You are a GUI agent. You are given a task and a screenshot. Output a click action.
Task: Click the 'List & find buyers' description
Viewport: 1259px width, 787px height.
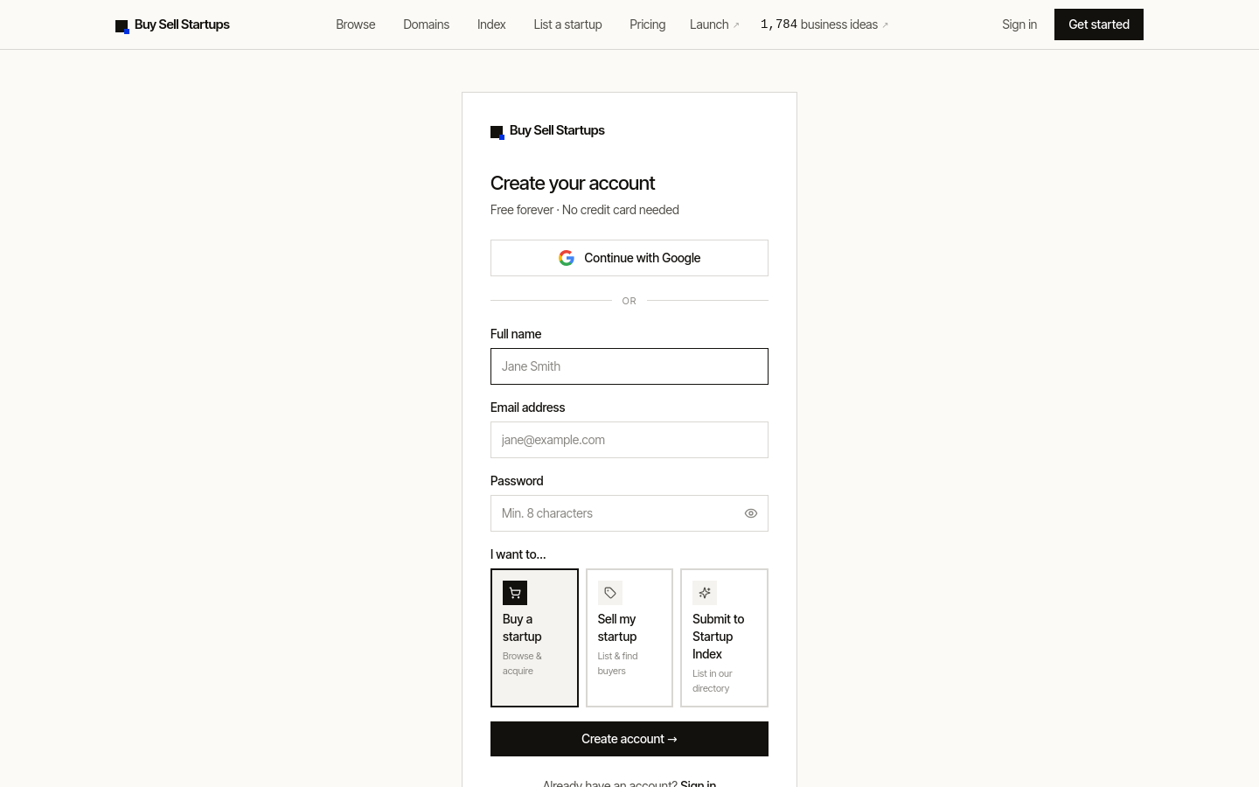pos(618,664)
